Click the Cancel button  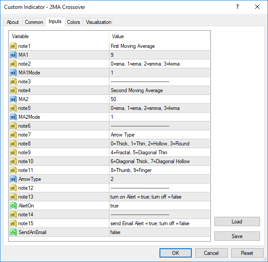point(211,253)
